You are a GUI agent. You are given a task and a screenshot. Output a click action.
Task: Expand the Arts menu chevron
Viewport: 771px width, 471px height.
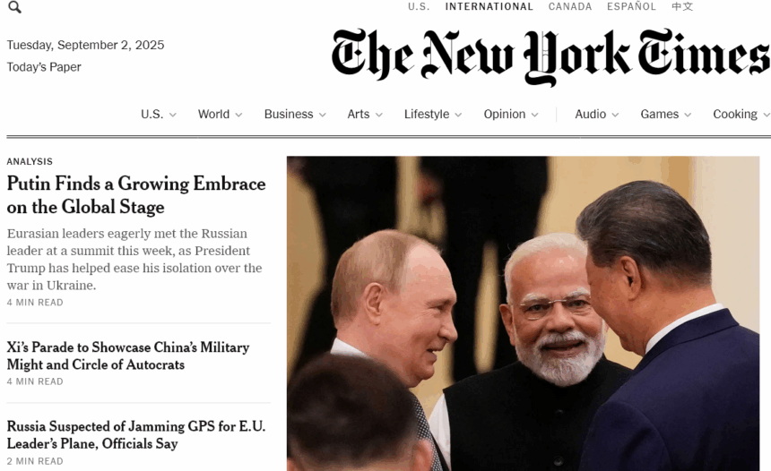point(378,115)
